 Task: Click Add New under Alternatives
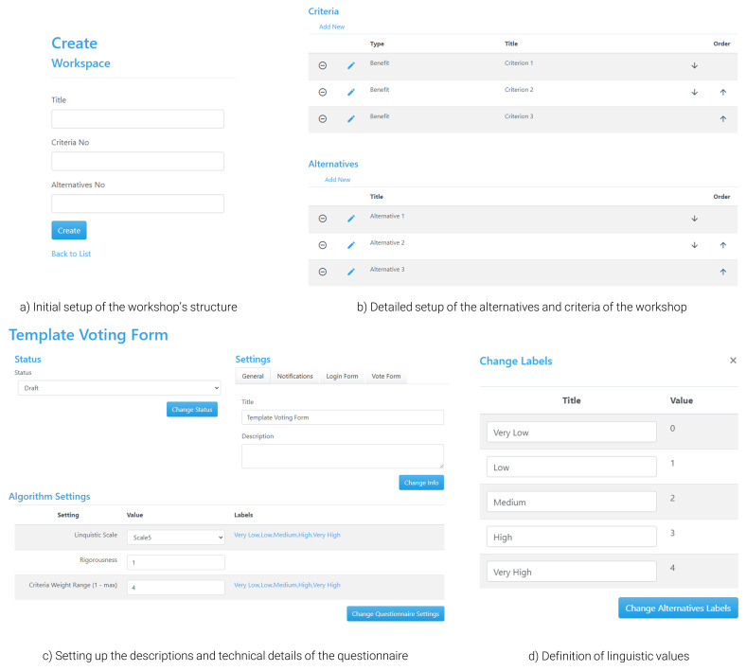pos(337,180)
